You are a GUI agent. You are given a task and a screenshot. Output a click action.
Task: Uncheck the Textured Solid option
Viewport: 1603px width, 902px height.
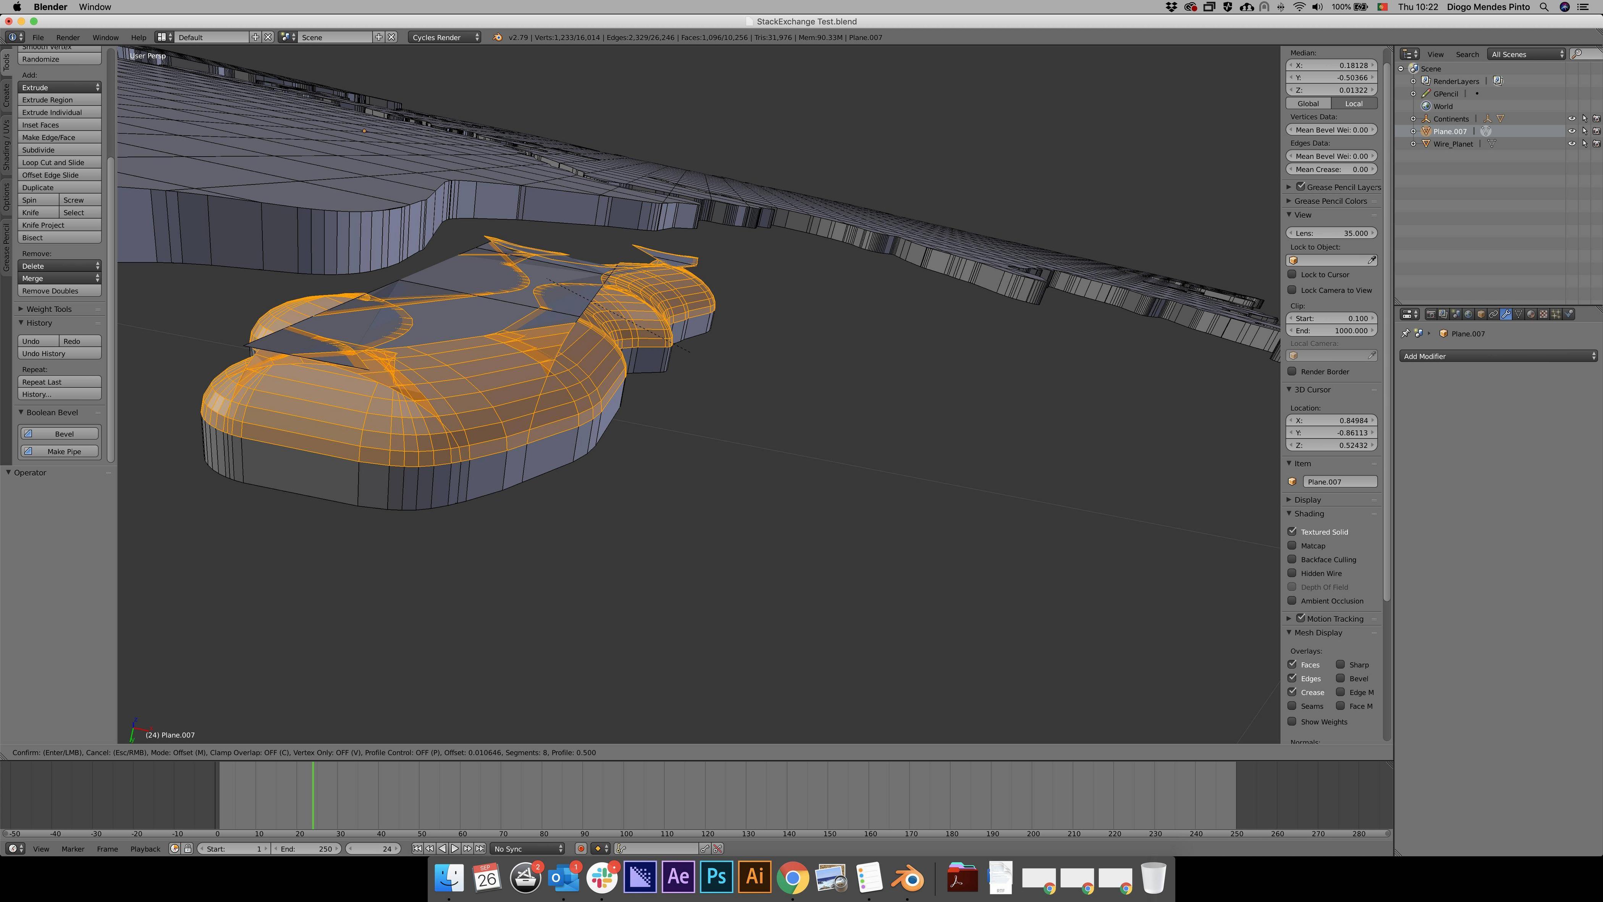1293,532
